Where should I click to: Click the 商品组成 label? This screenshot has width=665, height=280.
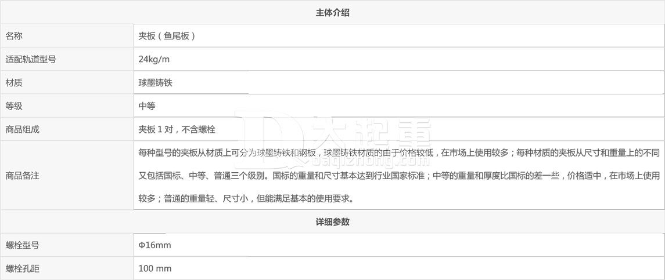pyautogui.click(x=22, y=130)
